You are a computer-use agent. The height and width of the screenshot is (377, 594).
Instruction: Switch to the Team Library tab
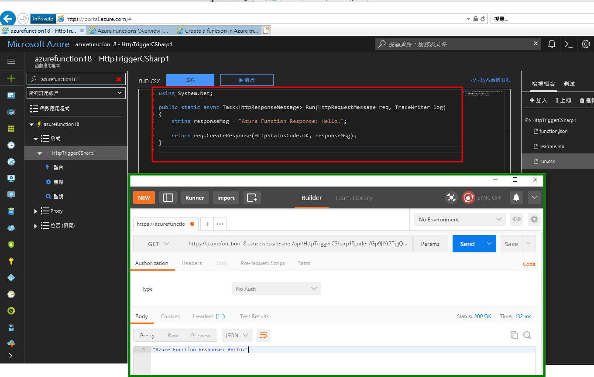coord(354,197)
